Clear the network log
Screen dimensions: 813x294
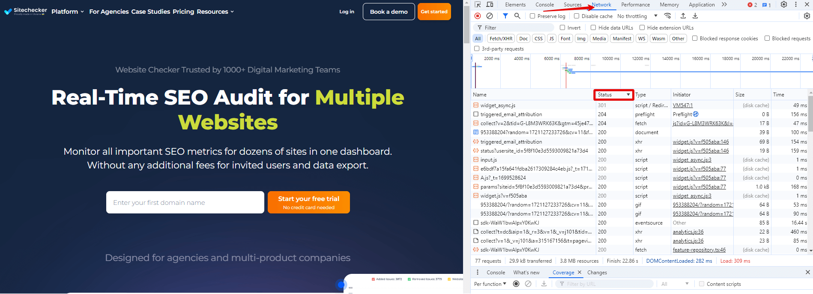pos(490,16)
